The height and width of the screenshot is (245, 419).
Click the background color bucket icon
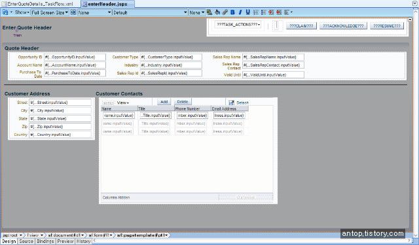(217, 12)
